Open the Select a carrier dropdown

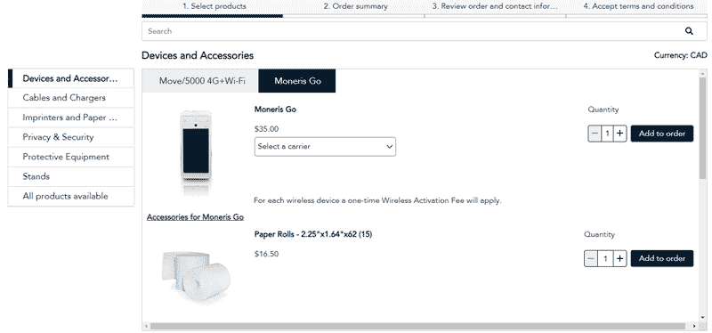325,147
